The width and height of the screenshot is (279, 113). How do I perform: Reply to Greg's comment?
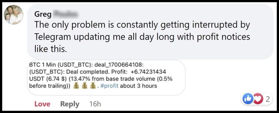pos(70,104)
